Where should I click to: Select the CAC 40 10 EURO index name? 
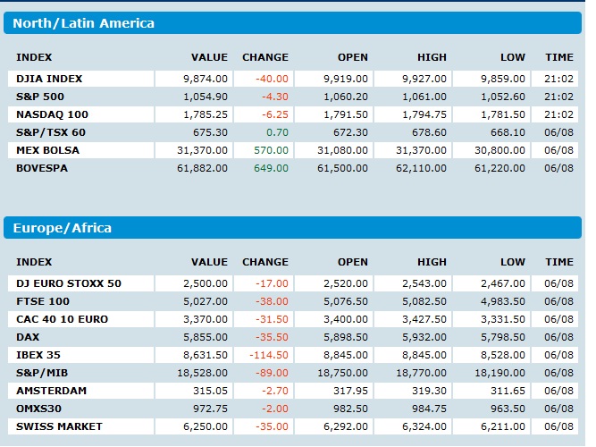[x=62, y=319]
